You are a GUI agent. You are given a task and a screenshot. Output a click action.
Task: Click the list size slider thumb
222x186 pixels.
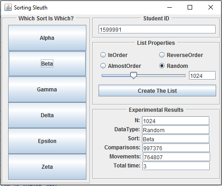[133, 76]
